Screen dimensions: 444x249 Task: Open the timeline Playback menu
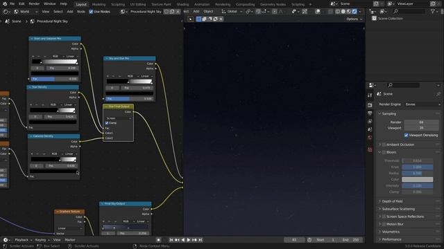[x=23, y=240]
